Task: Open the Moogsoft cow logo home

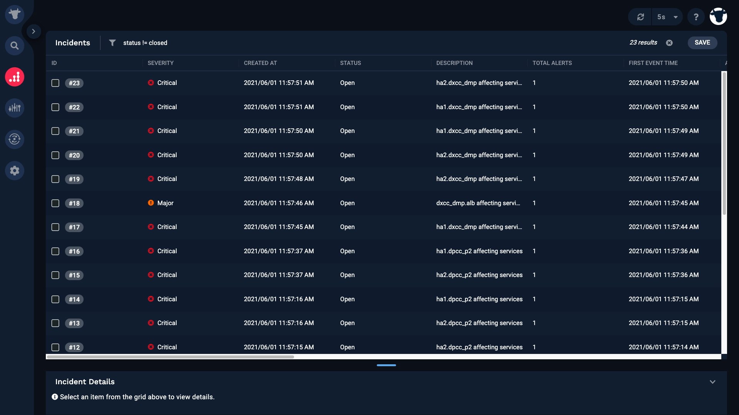Action: (15, 14)
